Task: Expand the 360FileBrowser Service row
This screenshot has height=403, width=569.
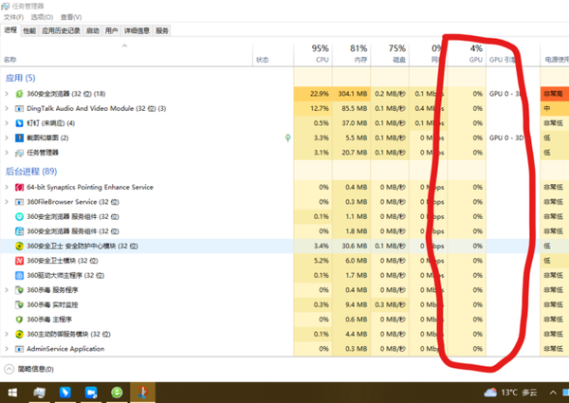Action: point(7,202)
